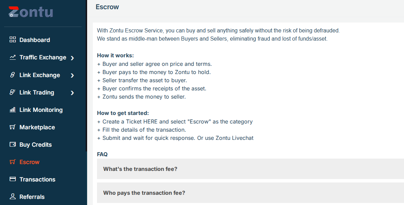Image resolution: width=404 pixels, height=205 pixels.
Task: Click the Traffic Exchange chart icon
Action: tap(13, 57)
